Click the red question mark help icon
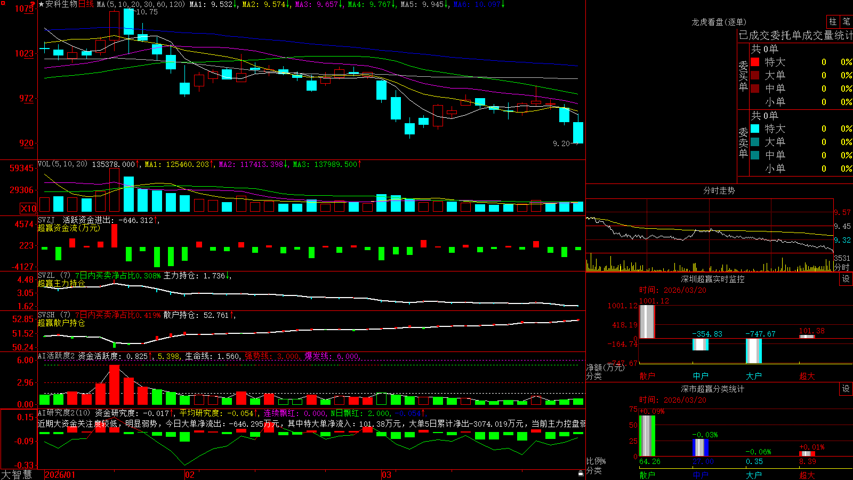The image size is (853, 480). tap(33, 4)
